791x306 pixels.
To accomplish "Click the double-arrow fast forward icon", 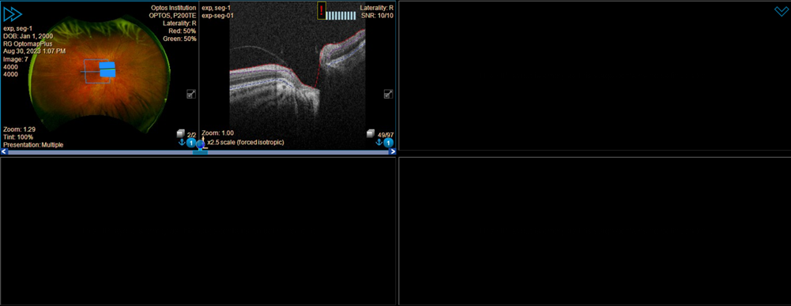I will click(x=13, y=14).
